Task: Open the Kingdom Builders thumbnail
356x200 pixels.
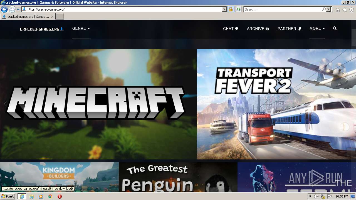Action: [x=59, y=177]
